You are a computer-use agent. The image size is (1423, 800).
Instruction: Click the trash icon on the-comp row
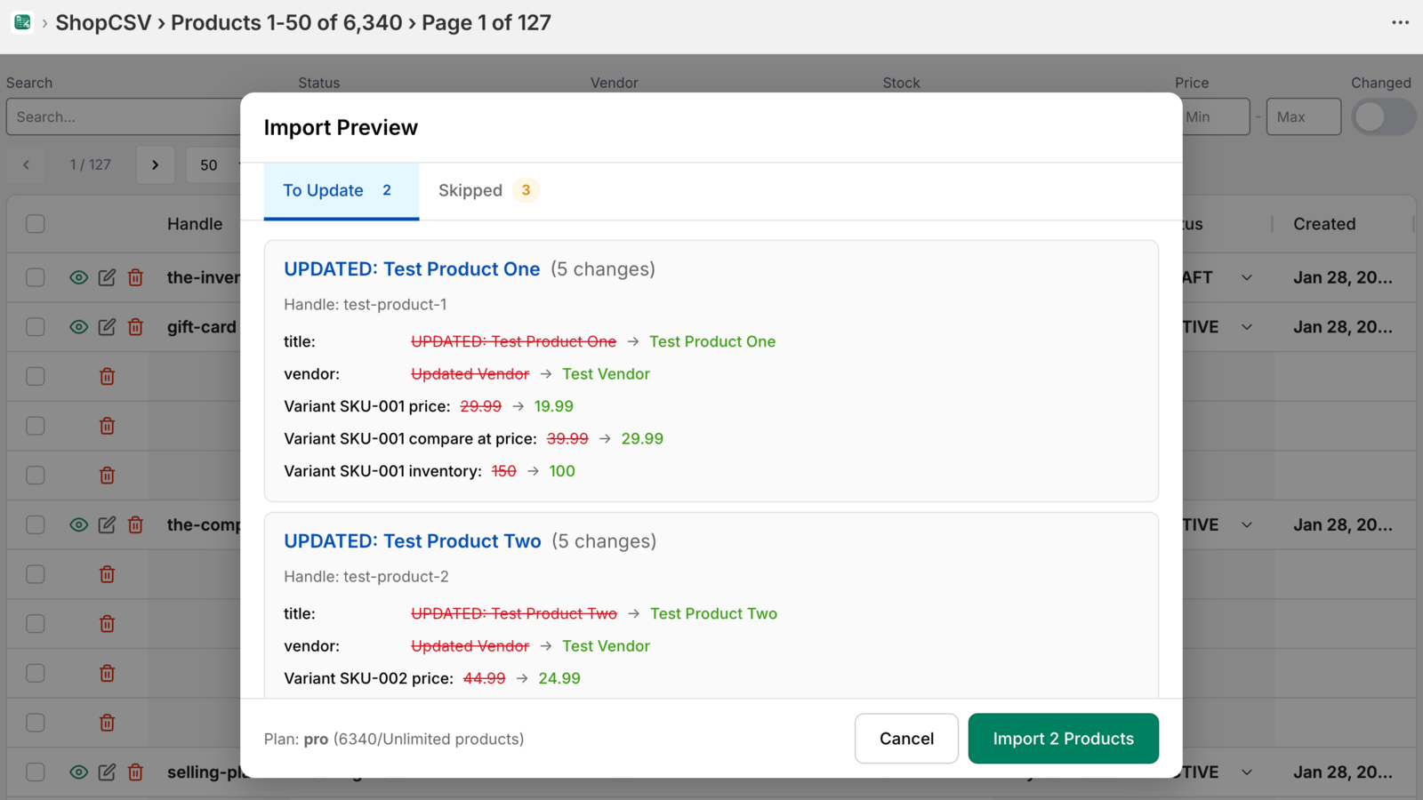tap(135, 524)
